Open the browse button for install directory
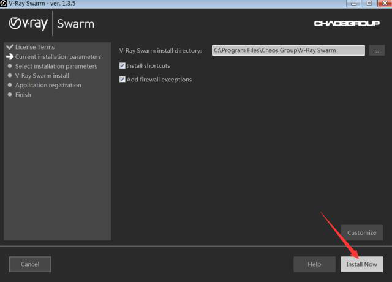The image size is (392, 282). point(377,51)
